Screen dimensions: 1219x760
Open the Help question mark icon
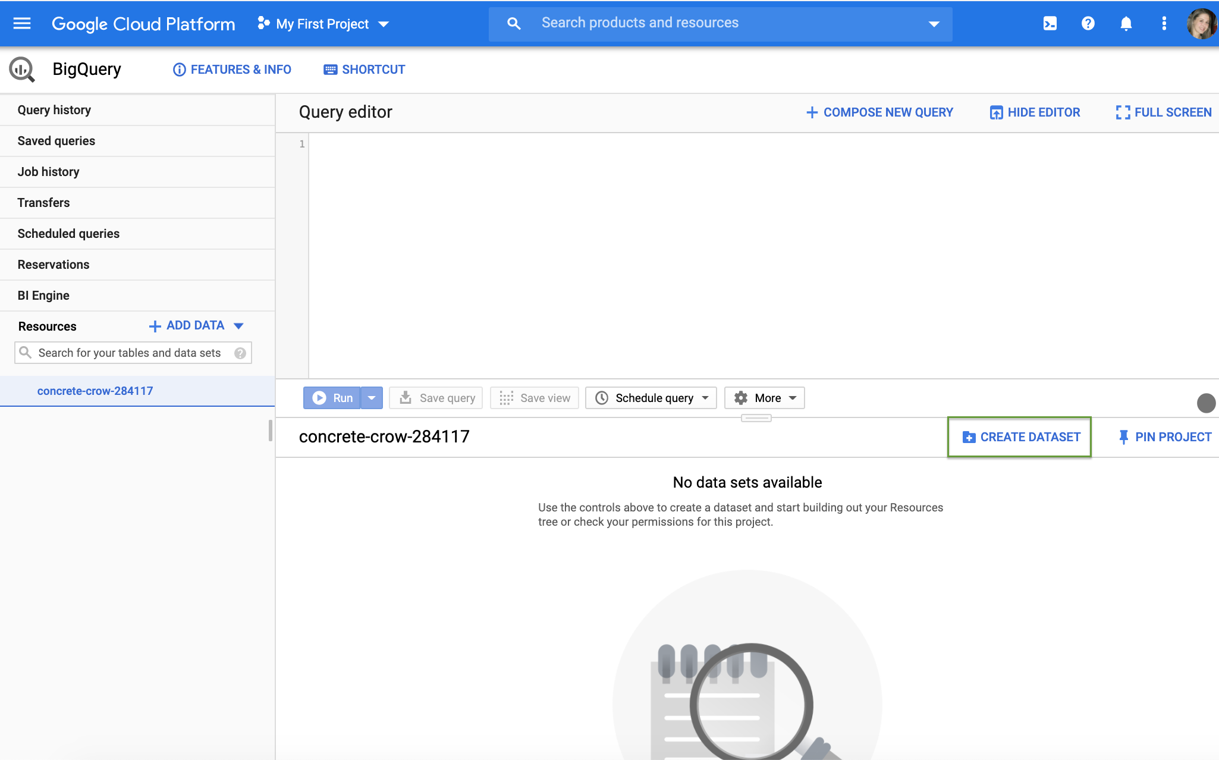click(1088, 23)
